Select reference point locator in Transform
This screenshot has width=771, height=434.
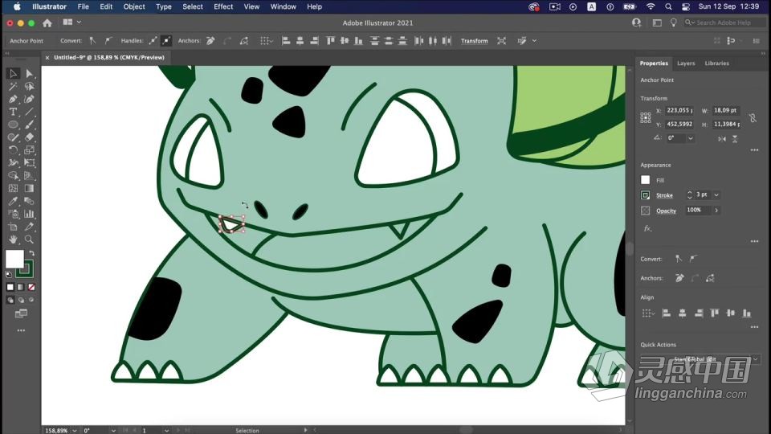[646, 117]
